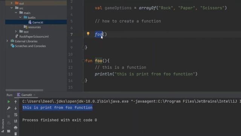Click fold end marker on line 9
The height and width of the screenshot is (136, 241).
point(83,48)
